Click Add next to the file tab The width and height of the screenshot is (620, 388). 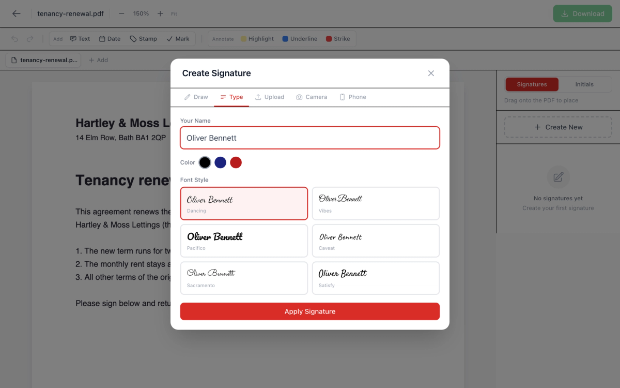tap(98, 60)
